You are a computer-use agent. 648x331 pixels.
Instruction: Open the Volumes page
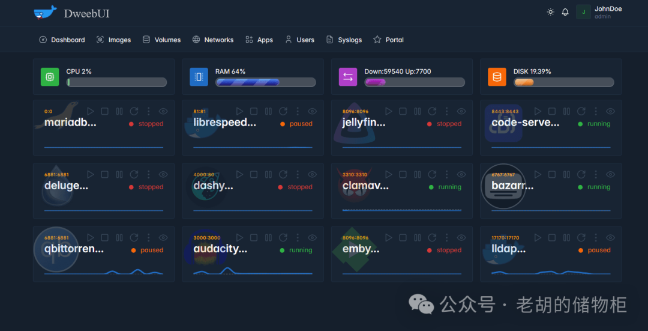pos(161,40)
